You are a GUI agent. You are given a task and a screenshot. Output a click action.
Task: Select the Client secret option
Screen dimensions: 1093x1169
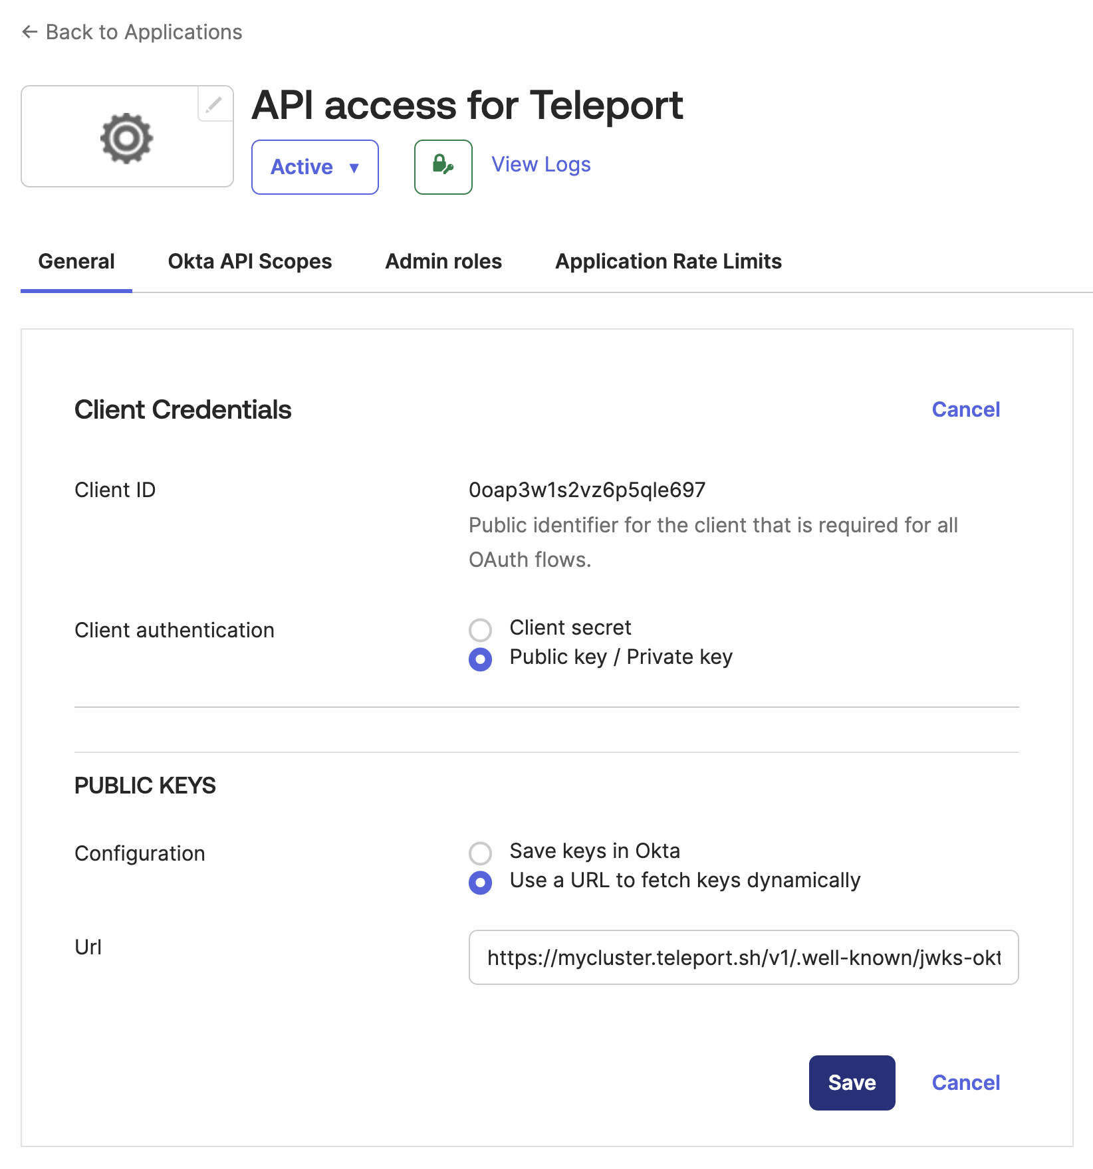480,628
